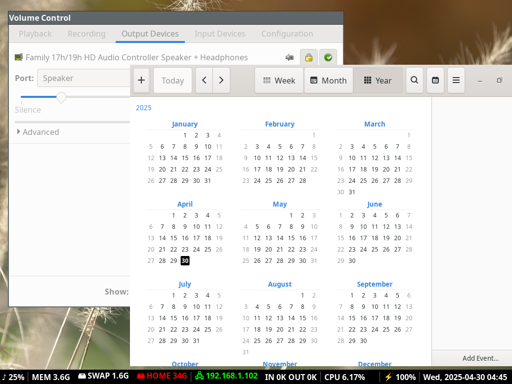Open March month heading
The width and height of the screenshot is (512, 384).
(x=375, y=124)
